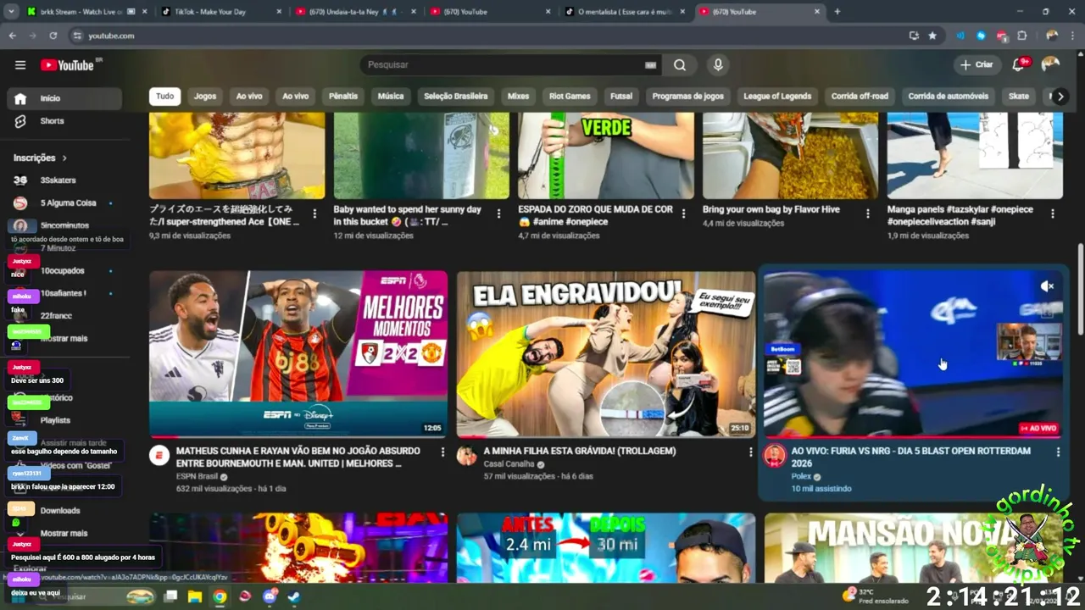This screenshot has width=1085, height=610.
Task: Open the Chrome extensions puzzle menu
Action: [1022, 36]
